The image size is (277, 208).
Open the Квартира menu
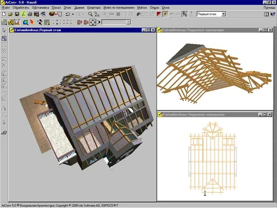pyautogui.click(x=94, y=8)
